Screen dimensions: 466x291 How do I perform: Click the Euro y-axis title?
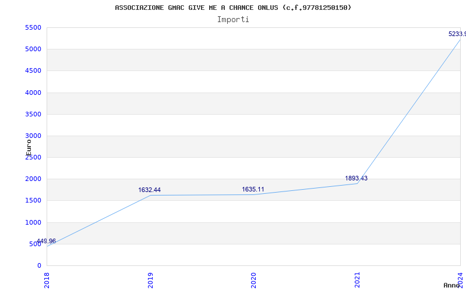pyautogui.click(x=29, y=147)
